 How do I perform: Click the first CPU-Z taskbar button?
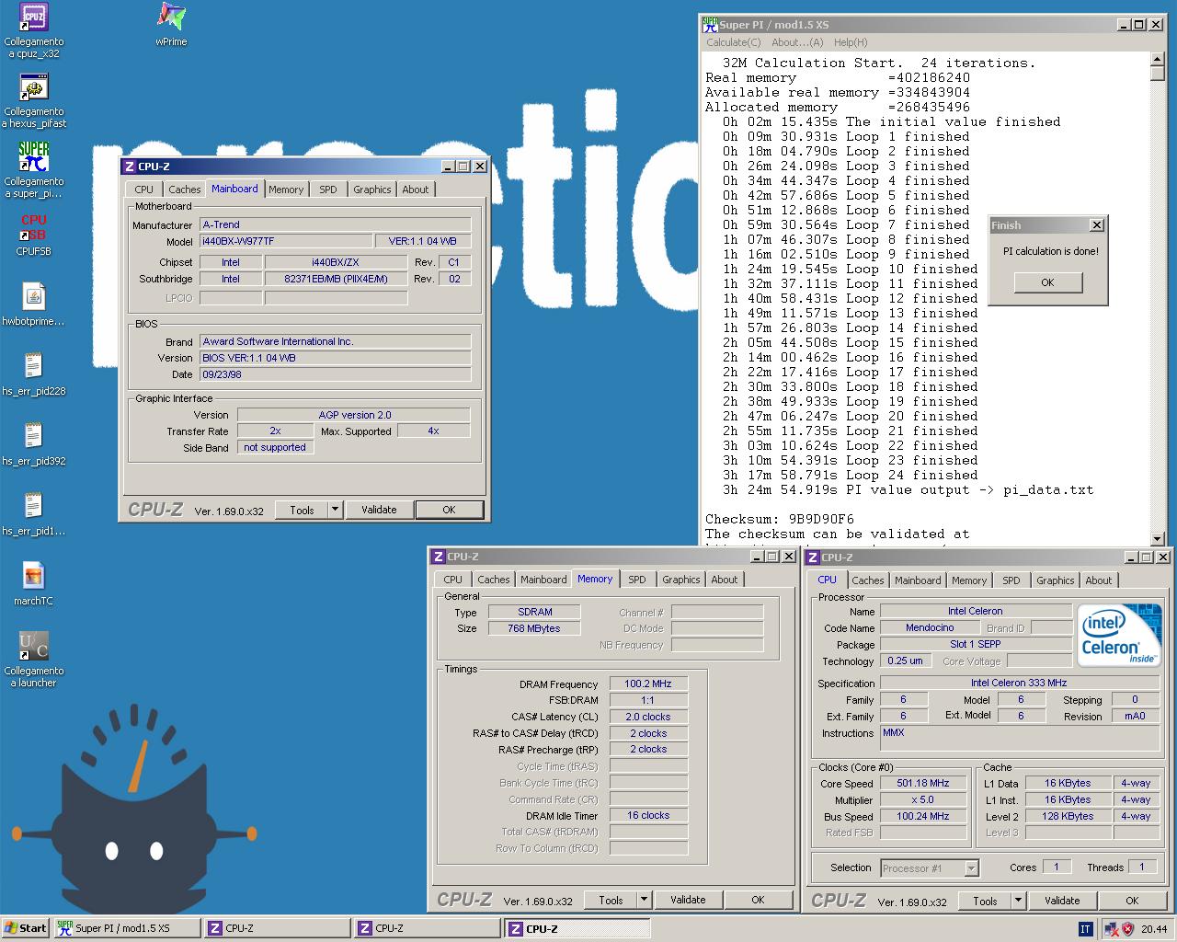[x=277, y=928]
